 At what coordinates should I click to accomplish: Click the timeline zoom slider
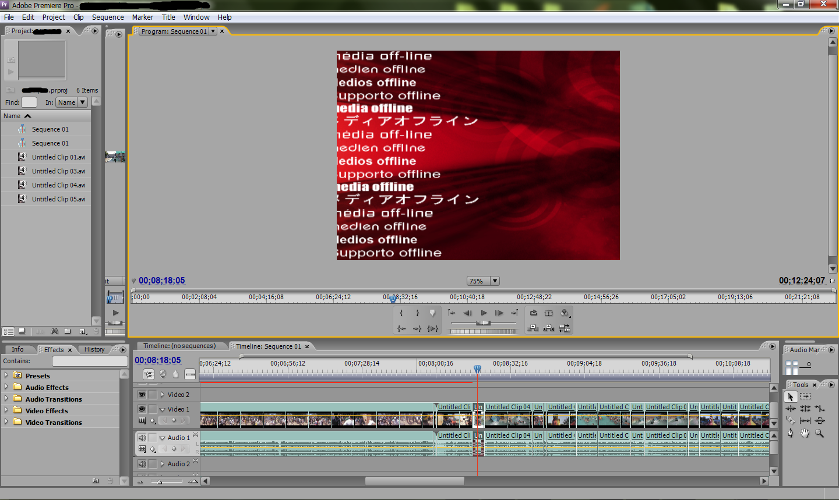[161, 481]
